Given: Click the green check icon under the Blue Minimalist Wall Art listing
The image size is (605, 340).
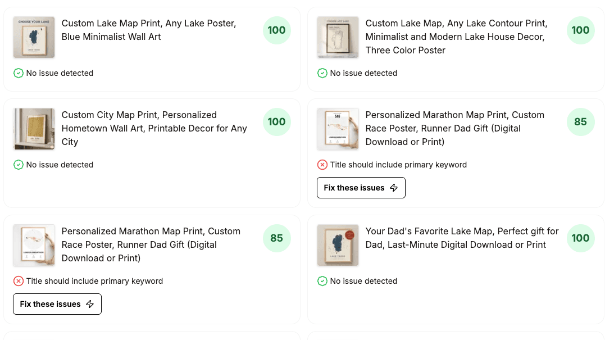Looking at the screenshot, I should click(x=19, y=73).
